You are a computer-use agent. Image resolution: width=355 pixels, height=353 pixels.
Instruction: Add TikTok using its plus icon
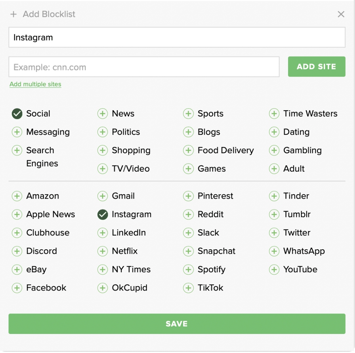tap(188, 288)
